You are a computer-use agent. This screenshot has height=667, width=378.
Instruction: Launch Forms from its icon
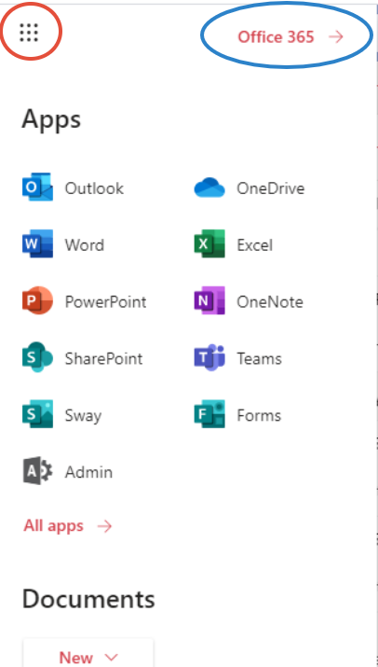click(x=209, y=414)
